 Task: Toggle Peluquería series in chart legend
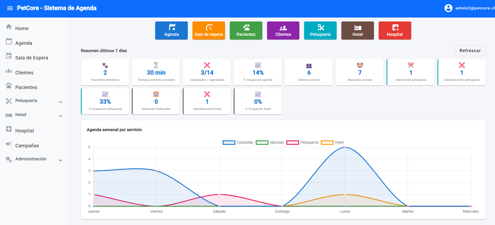tap(302, 142)
